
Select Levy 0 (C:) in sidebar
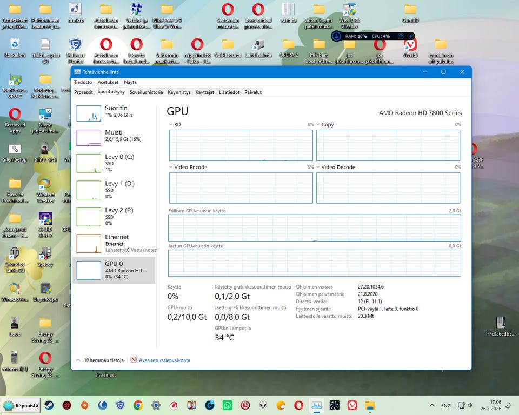(114, 163)
